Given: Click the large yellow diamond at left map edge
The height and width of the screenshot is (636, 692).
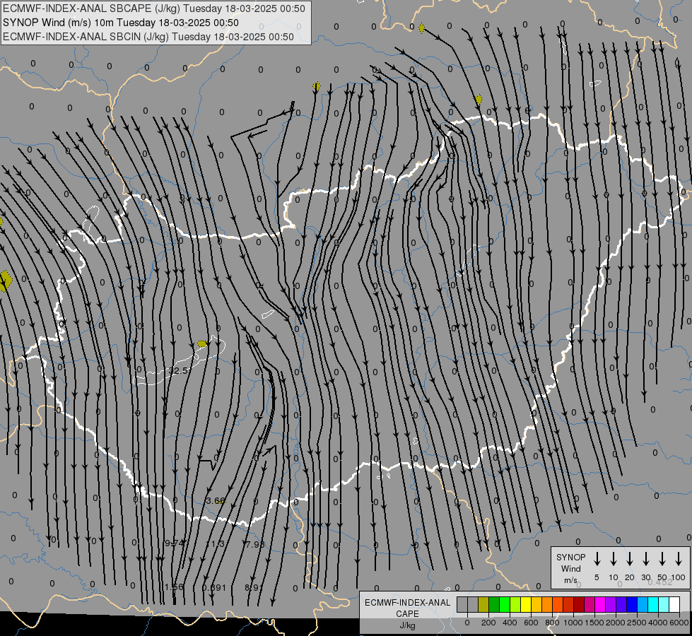Looking at the screenshot, I should [5, 281].
